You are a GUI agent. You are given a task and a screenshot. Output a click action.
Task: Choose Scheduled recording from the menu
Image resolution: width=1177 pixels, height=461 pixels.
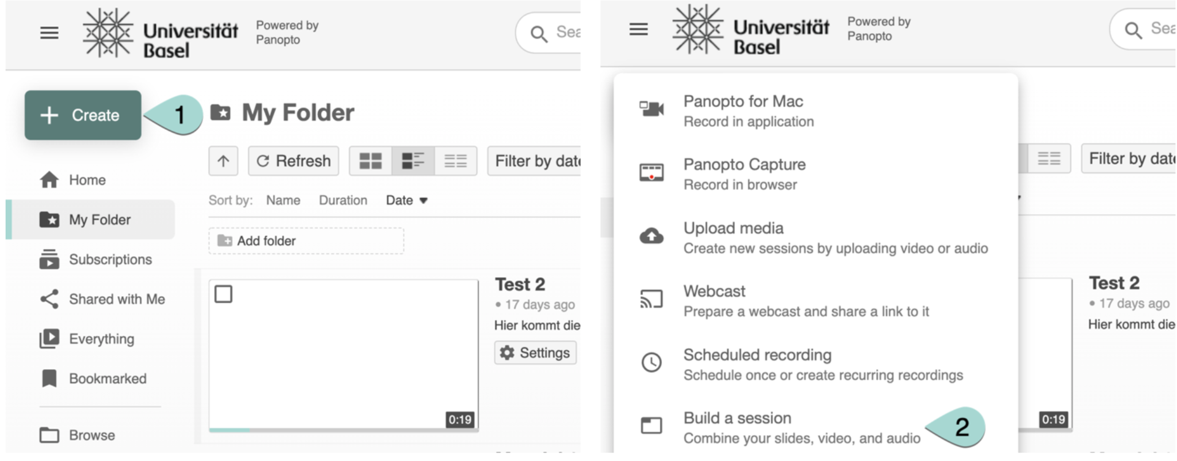pos(757,364)
